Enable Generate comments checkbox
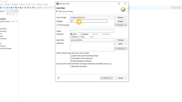Screen dimensions: 182x102 (x=71, y=66)
